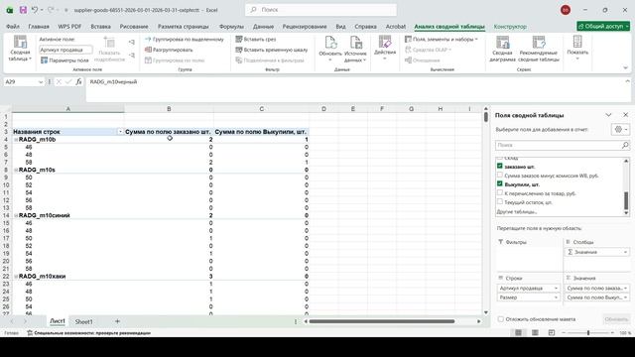Open the Показать ribbon group
The height and width of the screenshot is (357, 635).
[x=577, y=49]
